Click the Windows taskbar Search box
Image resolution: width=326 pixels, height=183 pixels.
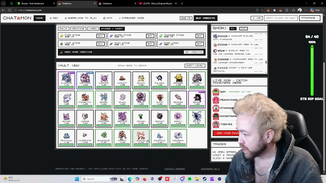click(x=100, y=179)
